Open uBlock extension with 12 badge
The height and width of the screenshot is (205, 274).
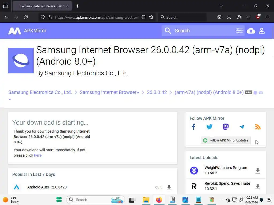point(258,17)
